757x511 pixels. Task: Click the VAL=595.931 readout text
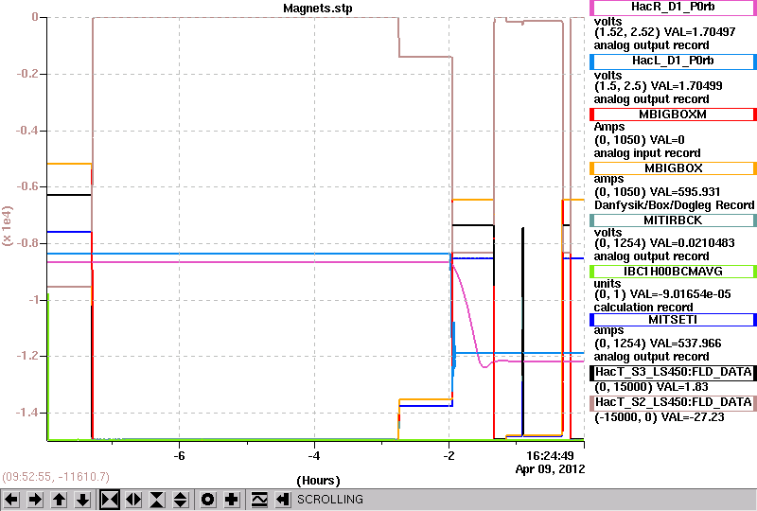[685, 192]
